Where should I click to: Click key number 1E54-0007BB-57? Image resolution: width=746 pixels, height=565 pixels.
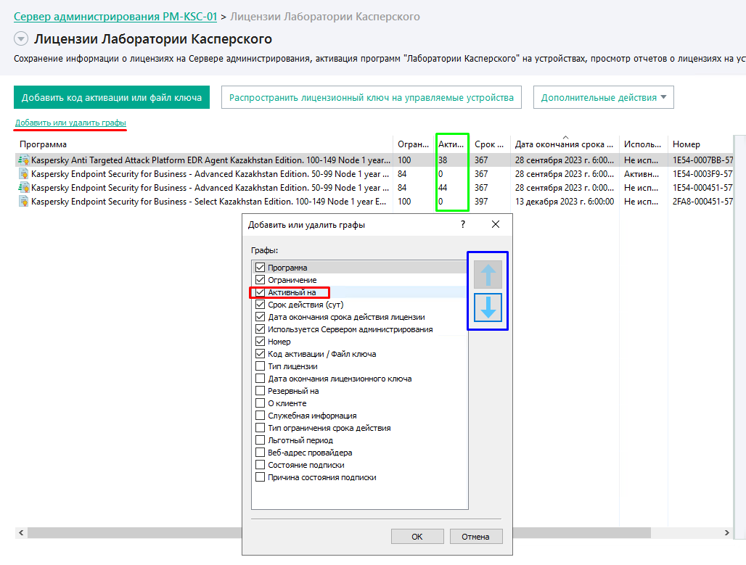click(x=702, y=160)
